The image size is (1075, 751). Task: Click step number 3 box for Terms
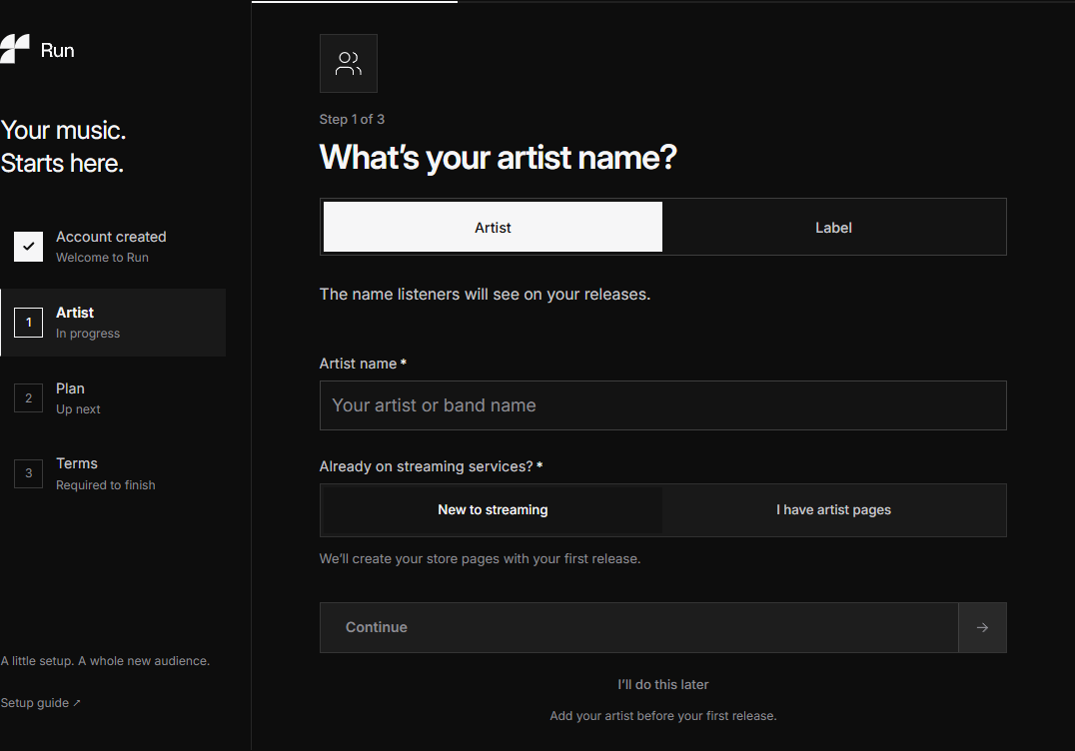pyautogui.click(x=29, y=473)
